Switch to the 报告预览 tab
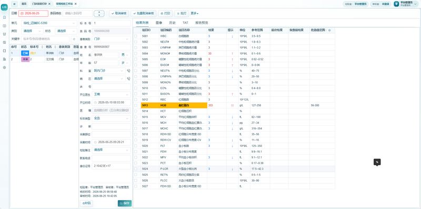This screenshot has height=209, width=421. point(202,23)
